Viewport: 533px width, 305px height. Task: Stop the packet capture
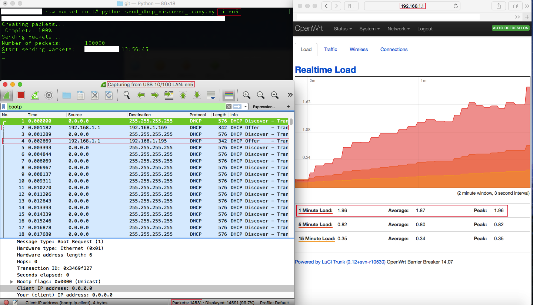pyautogui.click(x=20, y=95)
